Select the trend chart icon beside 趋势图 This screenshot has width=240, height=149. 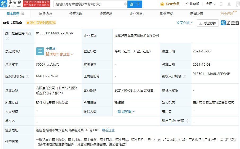pos(119,111)
